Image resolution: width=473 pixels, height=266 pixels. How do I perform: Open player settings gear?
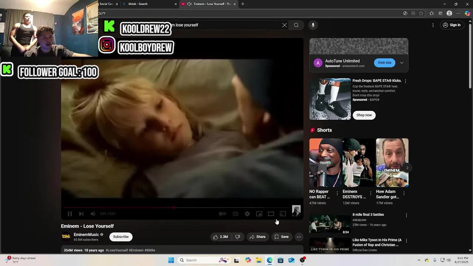point(247,214)
